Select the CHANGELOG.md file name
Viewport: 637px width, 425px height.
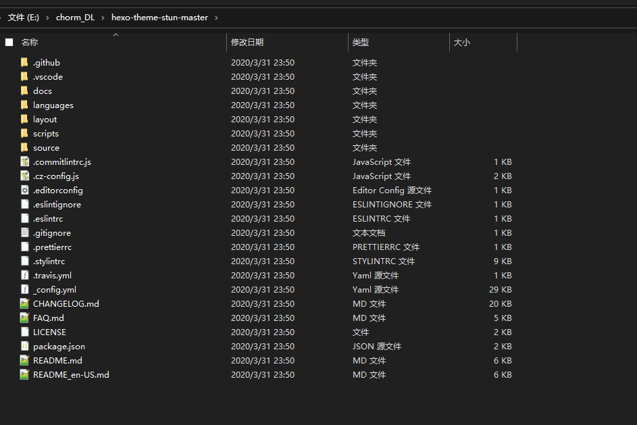[66, 304]
